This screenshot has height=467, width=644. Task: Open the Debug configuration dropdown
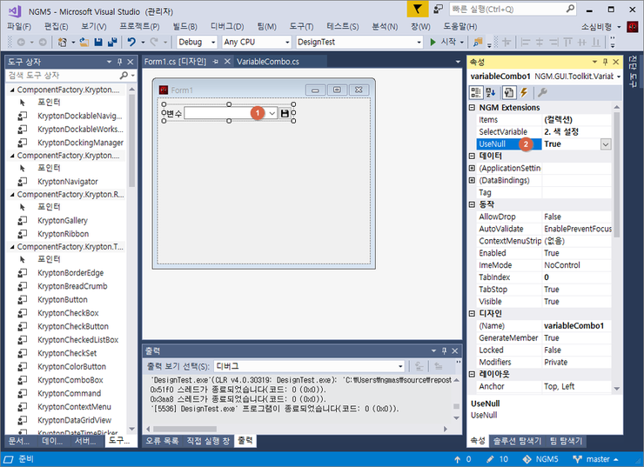[x=213, y=42]
